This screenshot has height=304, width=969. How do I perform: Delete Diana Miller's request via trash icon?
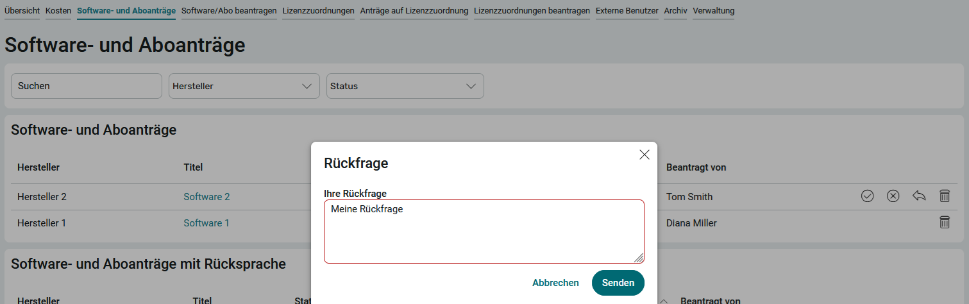tap(944, 223)
